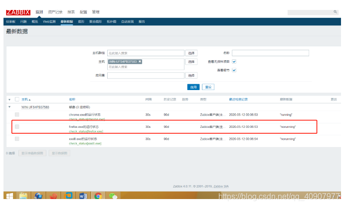The height and width of the screenshot is (206, 345).
Task: Focus the 应用集 input field
Action: pyautogui.click(x=146, y=75)
